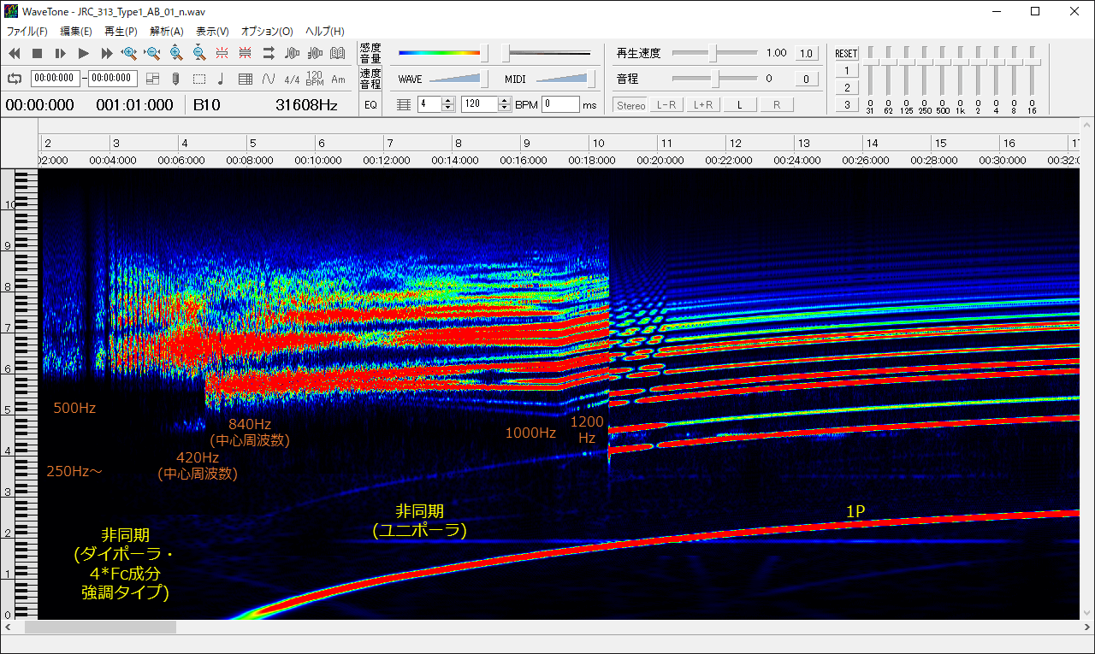
Task: Stop playback with the square stop button
Action: point(38,53)
